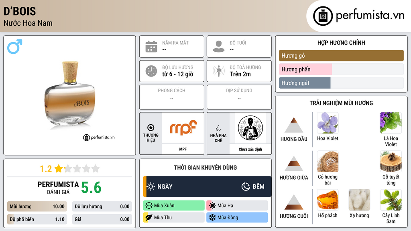The image size is (411, 231).
Task: Click the Mùi hương score bar
Action: 37,207
